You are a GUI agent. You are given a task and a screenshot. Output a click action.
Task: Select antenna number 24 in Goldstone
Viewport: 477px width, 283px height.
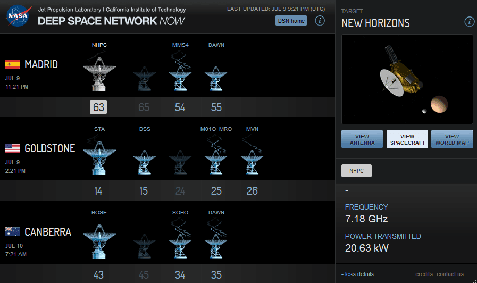[x=180, y=191]
